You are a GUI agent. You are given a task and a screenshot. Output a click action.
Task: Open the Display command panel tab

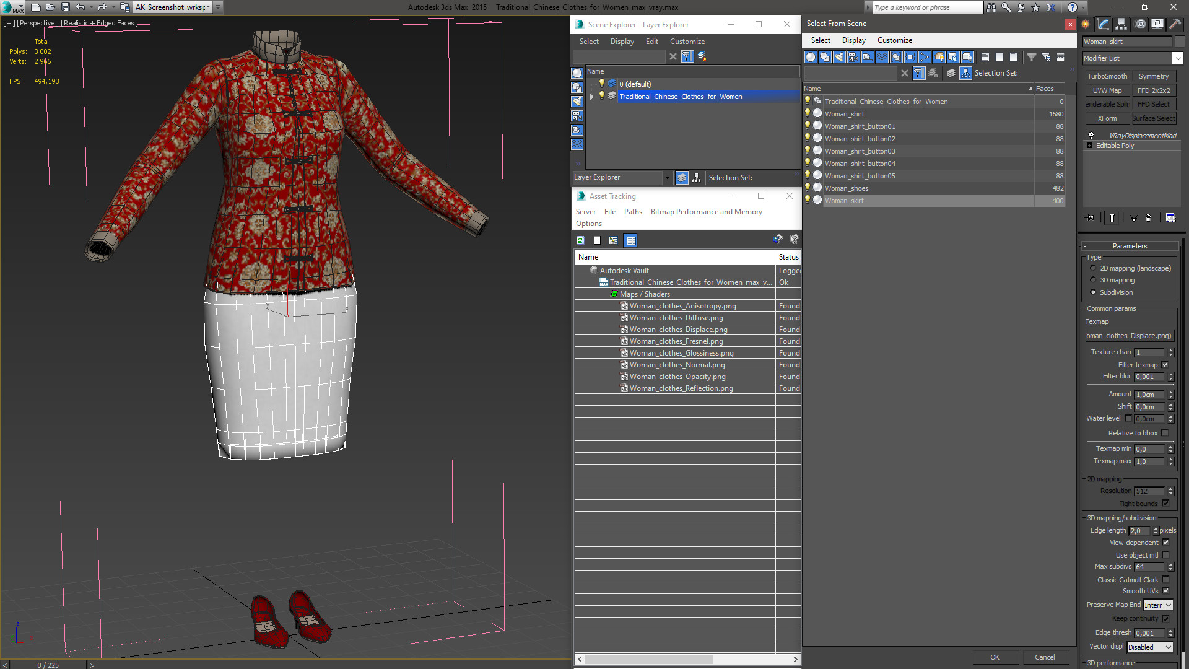click(x=1157, y=24)
